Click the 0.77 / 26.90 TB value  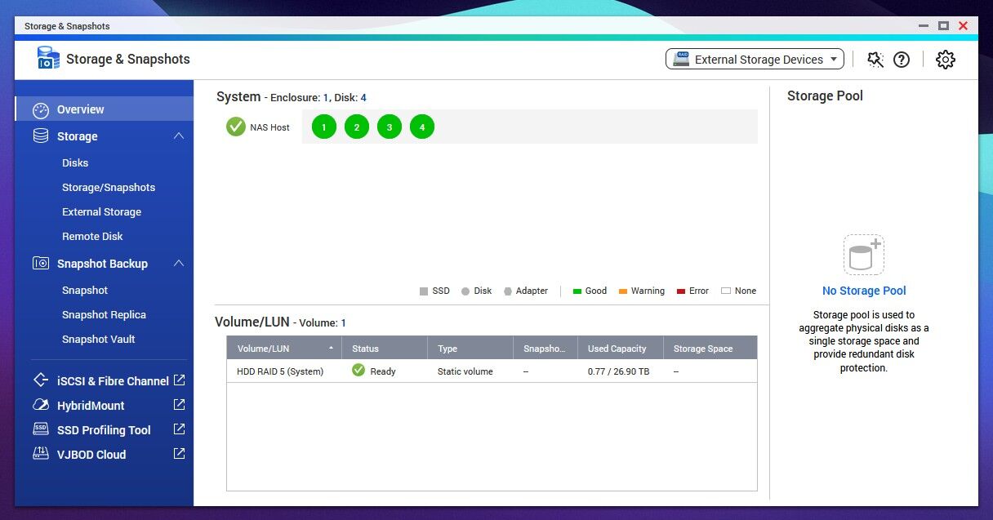(618, 371)
